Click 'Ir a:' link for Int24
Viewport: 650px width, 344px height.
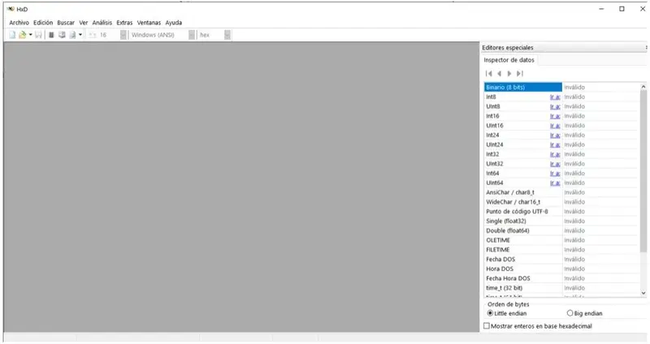[555, 135]
